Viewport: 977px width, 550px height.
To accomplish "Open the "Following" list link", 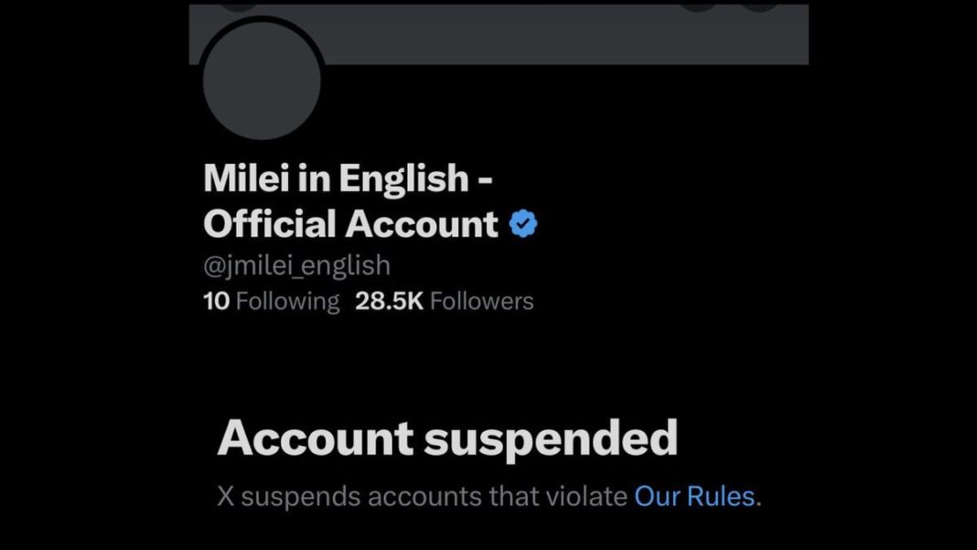I will coord(287,301).
